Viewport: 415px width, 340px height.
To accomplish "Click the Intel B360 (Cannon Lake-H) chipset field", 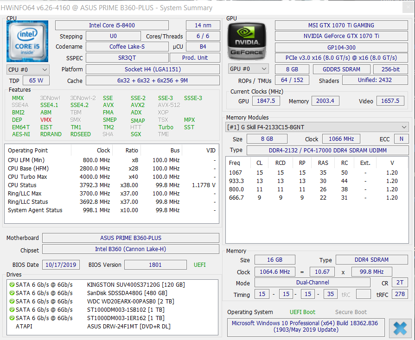I will tap(131, 249).
